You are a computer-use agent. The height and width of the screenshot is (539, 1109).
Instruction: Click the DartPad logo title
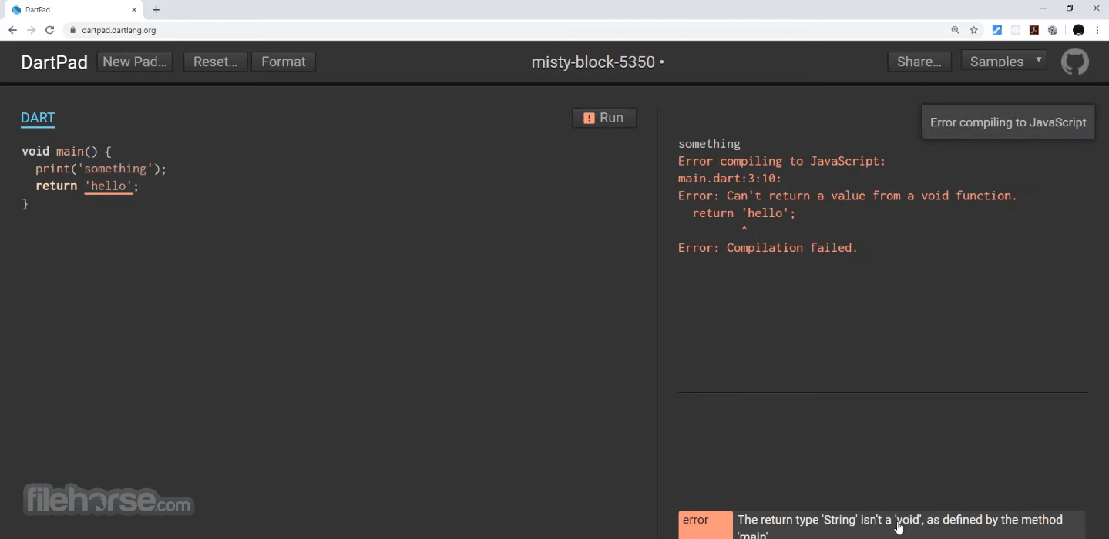(54, 62)
